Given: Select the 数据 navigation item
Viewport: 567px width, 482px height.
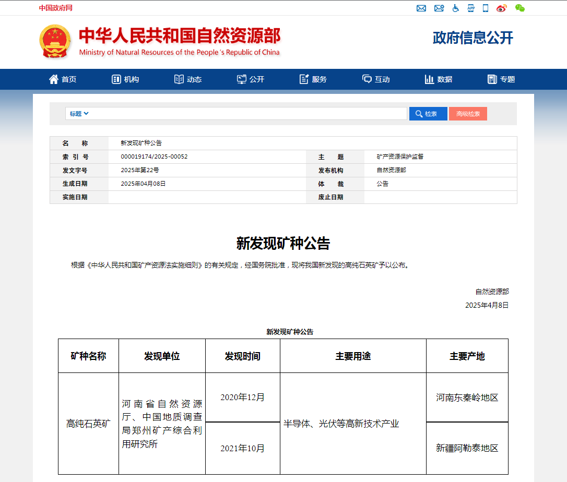Looking at the screenshot, I should [439, 79].
